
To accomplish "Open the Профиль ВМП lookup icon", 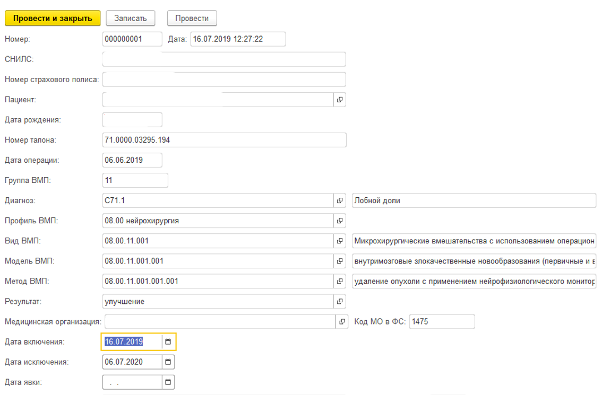I will pyautogui.click(x=340, y=221).
